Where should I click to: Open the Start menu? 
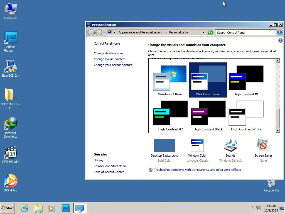click(8, 208)
